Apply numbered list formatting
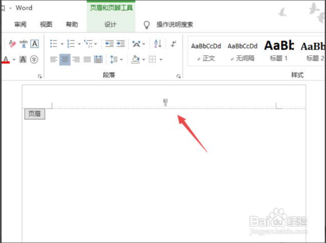 (x=71, y=44)
